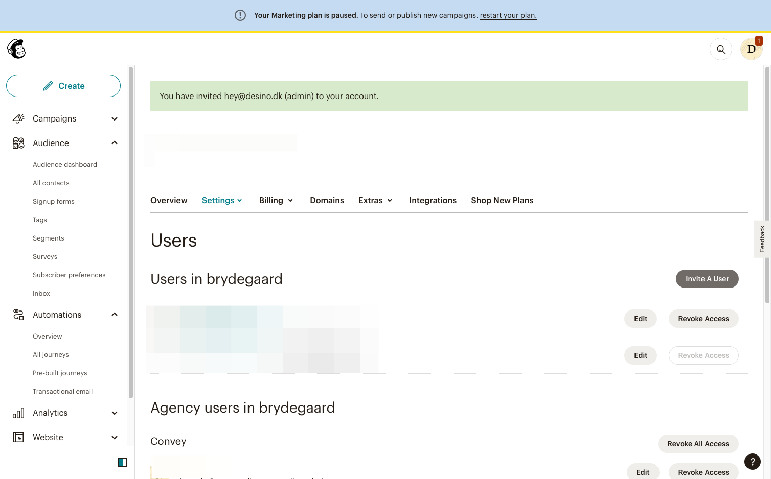Open the Feedback side tab

pyautogui.click(x=762, y=239)
